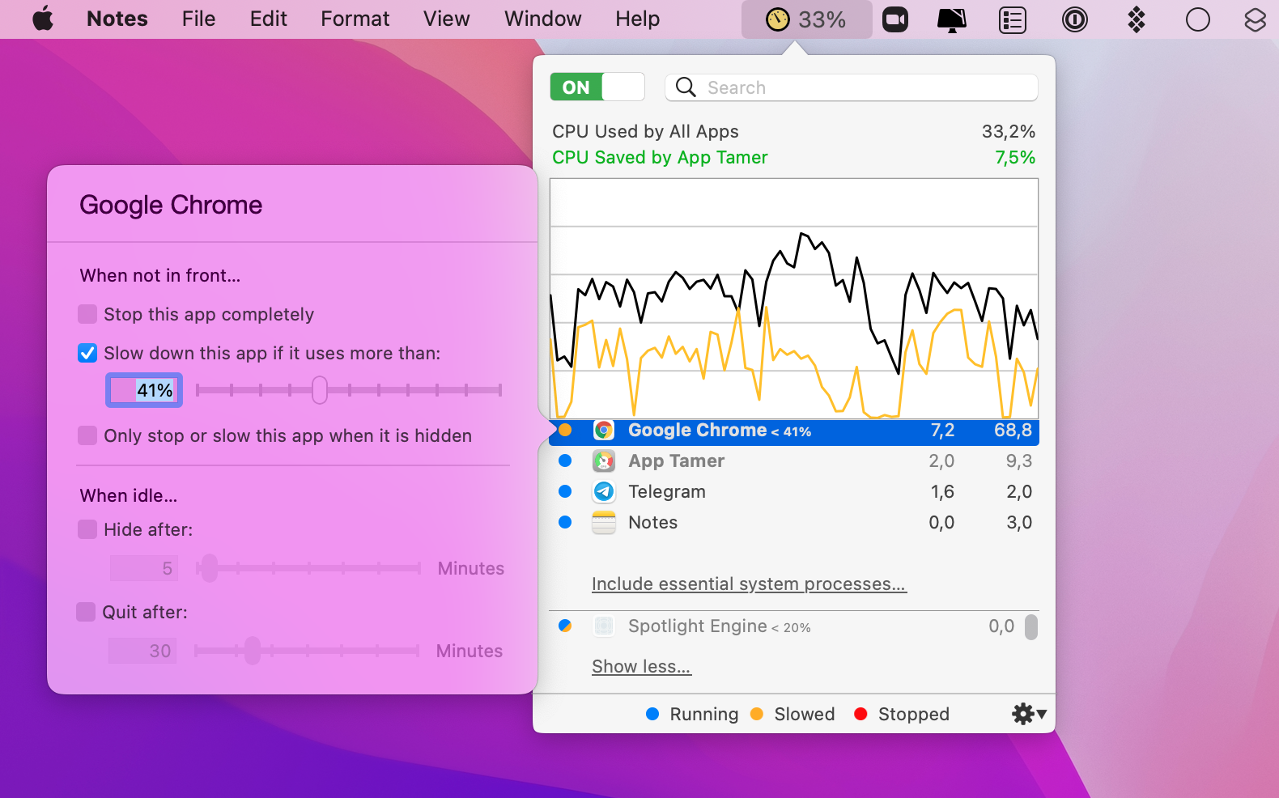The image size is (1279, 798).
Task: Click the circle menu bar icon
Action: click(x=1198, y=19)
